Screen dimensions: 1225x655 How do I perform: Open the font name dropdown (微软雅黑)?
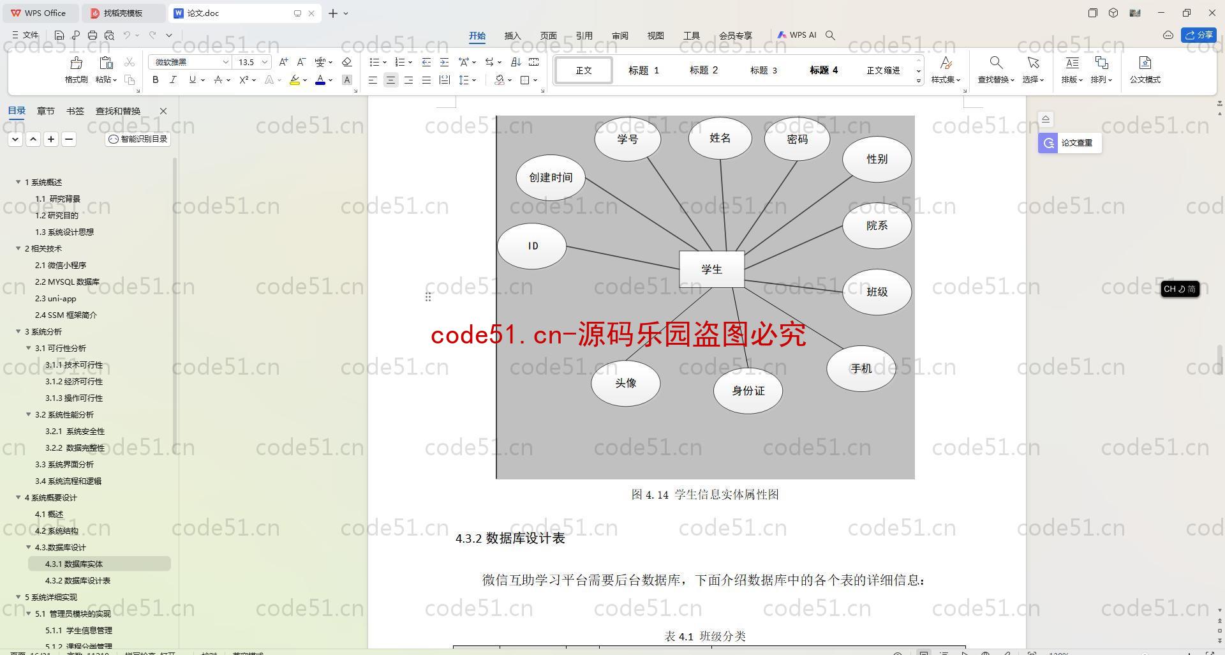[x=225, y=62]
